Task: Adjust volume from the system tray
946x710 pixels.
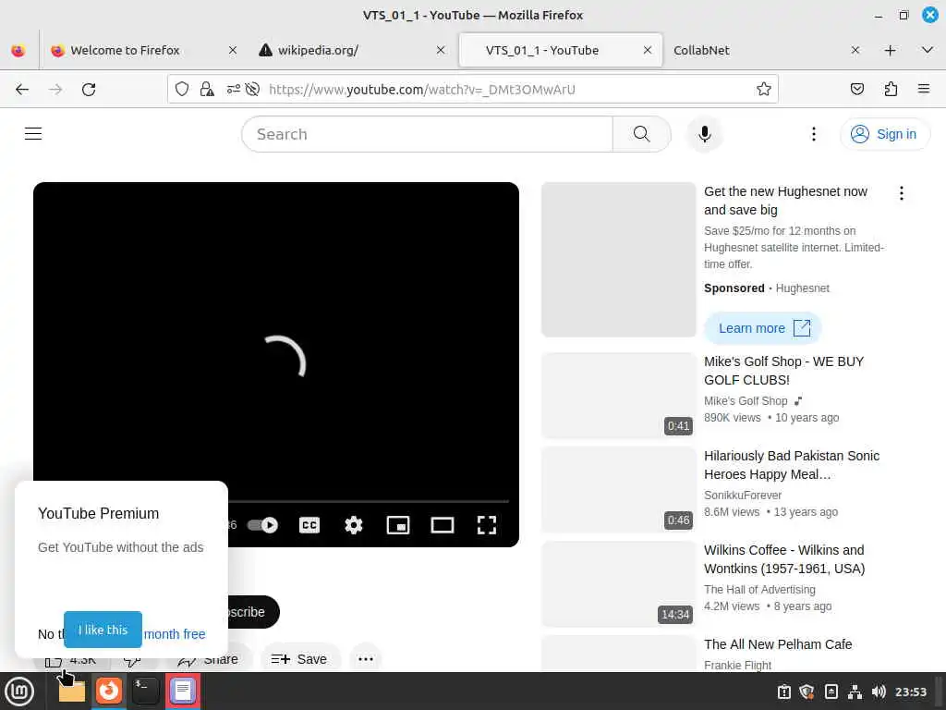Action: tap(879, 692)
